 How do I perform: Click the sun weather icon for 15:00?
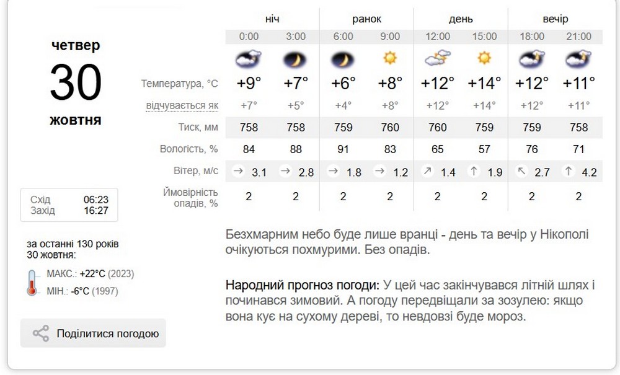(x=484, y=60)
